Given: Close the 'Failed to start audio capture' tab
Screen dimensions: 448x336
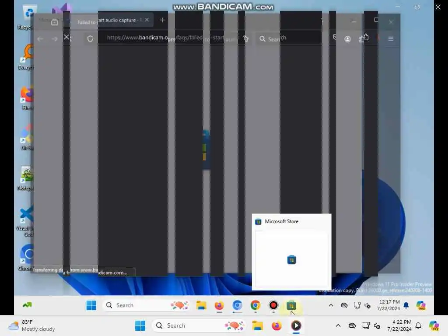Looking at the screenshot, I should (x=147, y=20).
